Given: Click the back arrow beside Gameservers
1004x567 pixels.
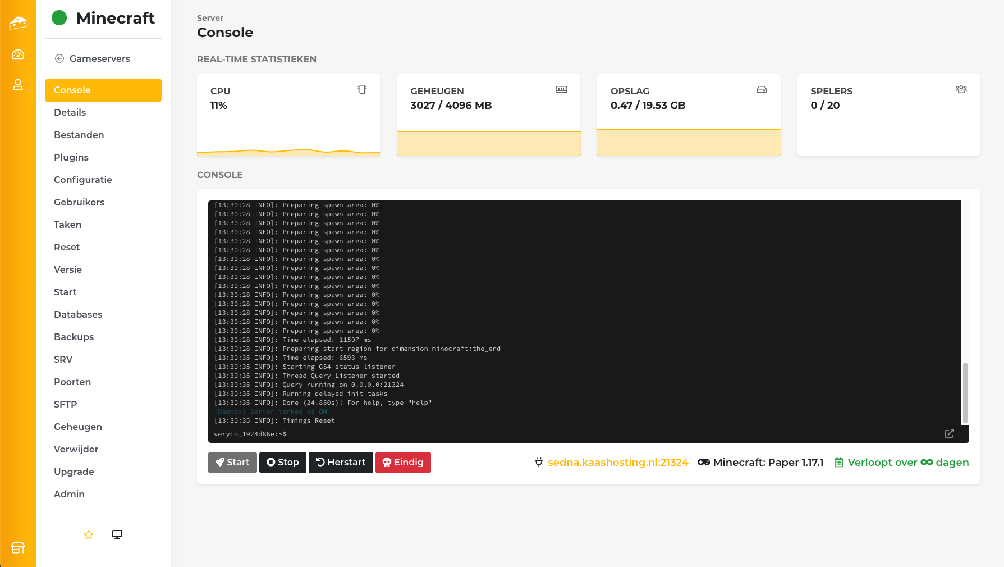Looking at the screenshot, I should pos(59,58).
